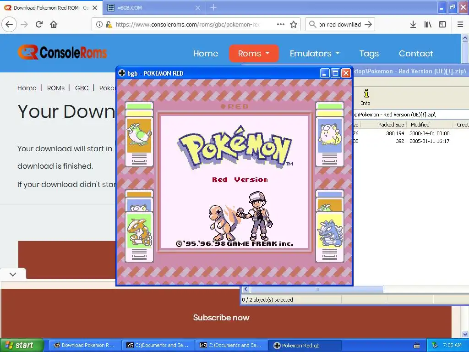Click the 7-Zip status '0 / 2 object(s) selected'
The width and height of the screenshot is (469, 352).
pyautogui.click(x=267, y=300)
